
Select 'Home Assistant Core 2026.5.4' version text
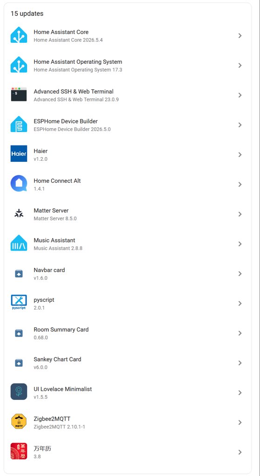pos(68,40)
